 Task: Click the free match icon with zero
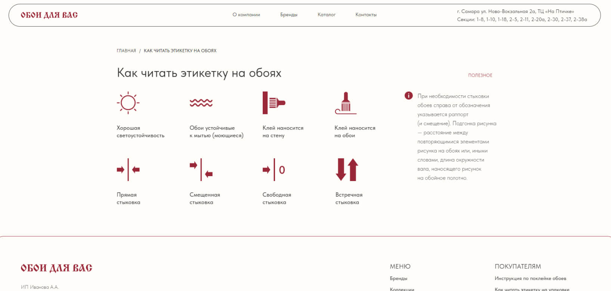tap(274, 169)
